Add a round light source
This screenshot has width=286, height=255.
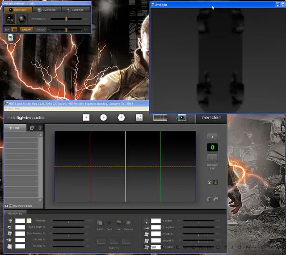[103, 117]
